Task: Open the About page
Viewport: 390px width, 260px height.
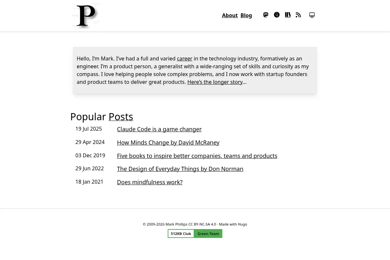Action: [x=230, y=15]
